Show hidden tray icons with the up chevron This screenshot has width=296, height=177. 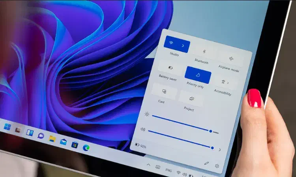tap(148, 165)
